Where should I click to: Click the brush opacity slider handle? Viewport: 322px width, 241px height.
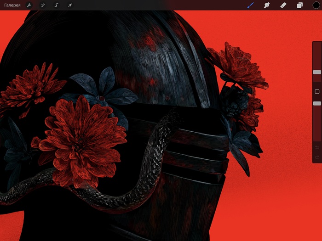pos(317,104)
